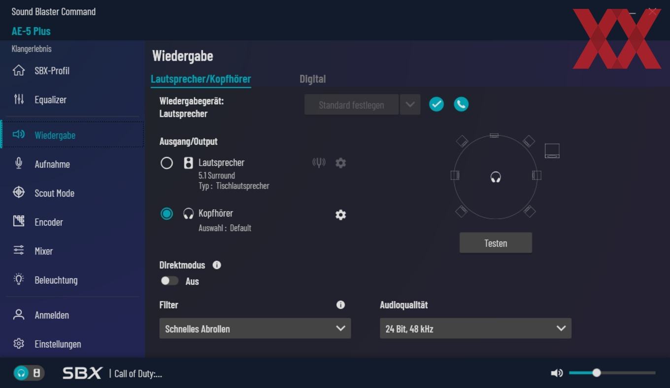Click the teal phone communication device icon
The image size is (670, 388).
coord(461,104)
